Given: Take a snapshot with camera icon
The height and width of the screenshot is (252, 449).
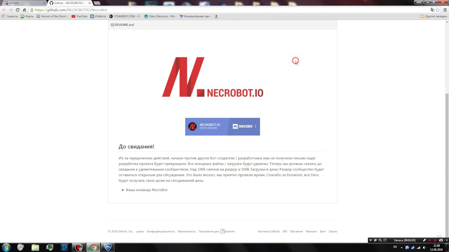Looking at the screenshot, I should point(441,240).
